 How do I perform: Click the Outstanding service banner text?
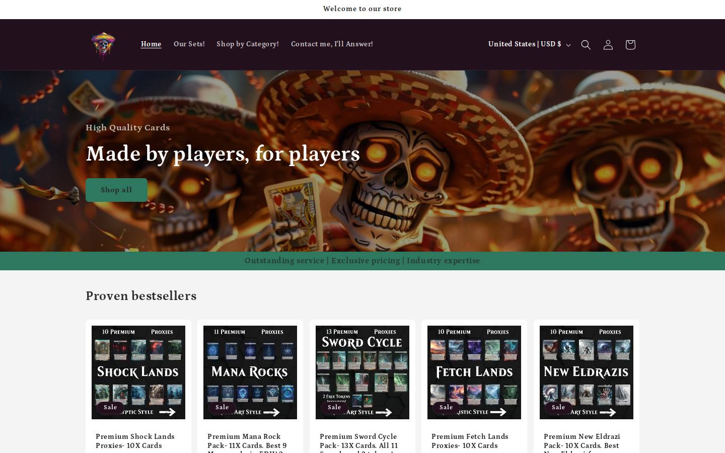pyautogui.click(x=362, y=261)
